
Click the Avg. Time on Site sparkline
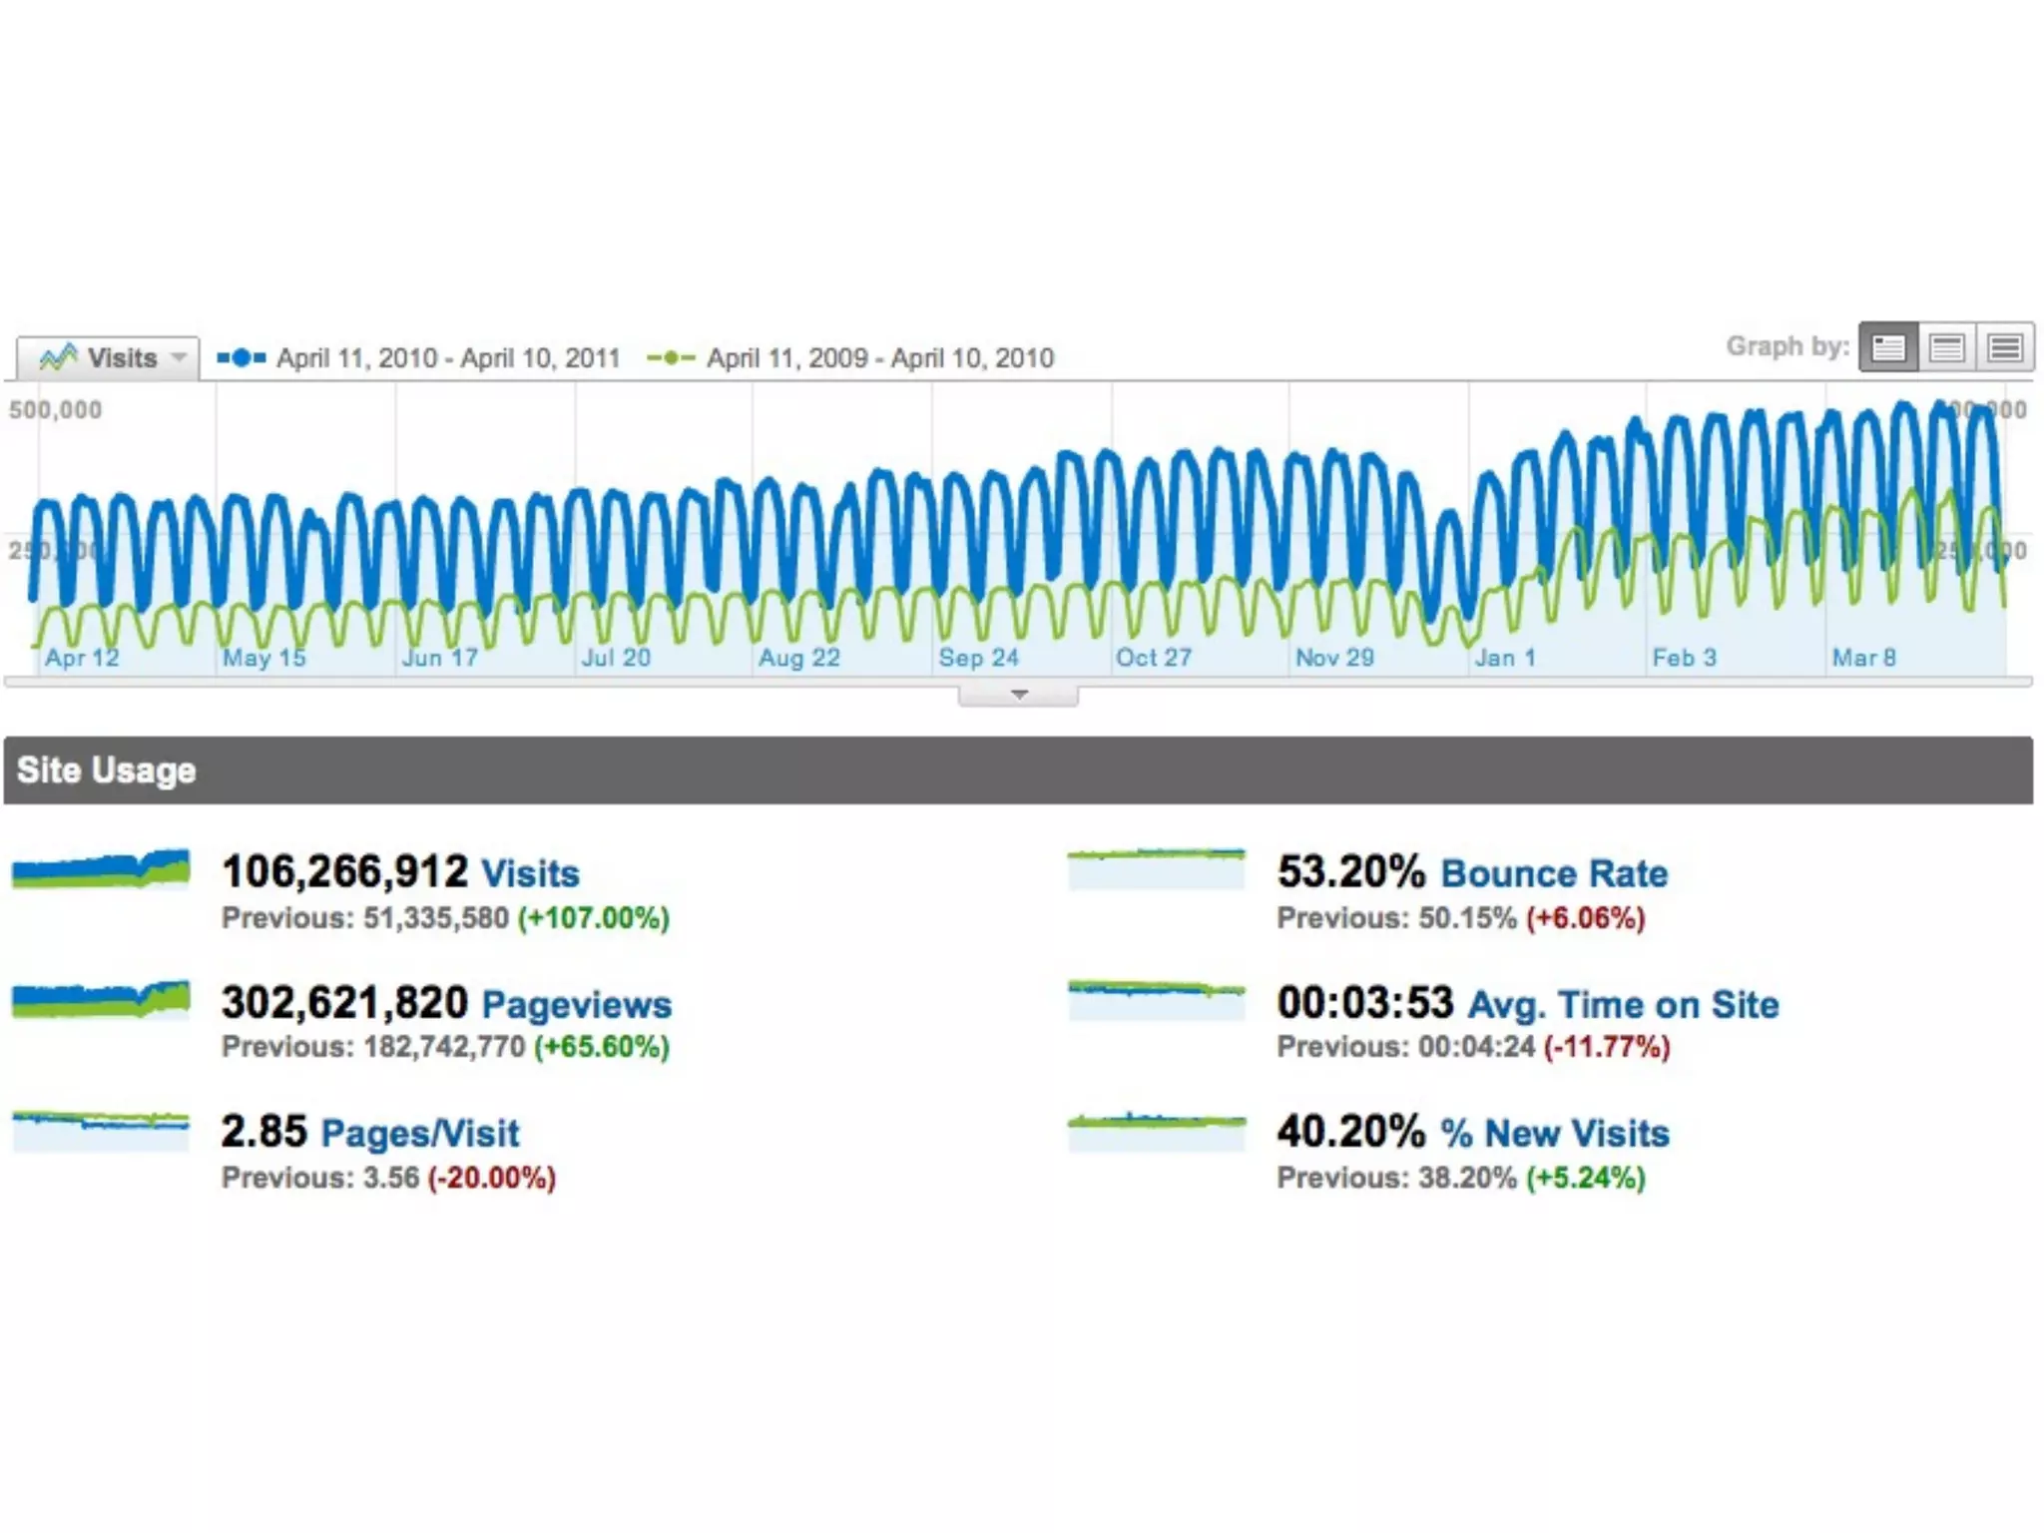(x=1156, y=999)
